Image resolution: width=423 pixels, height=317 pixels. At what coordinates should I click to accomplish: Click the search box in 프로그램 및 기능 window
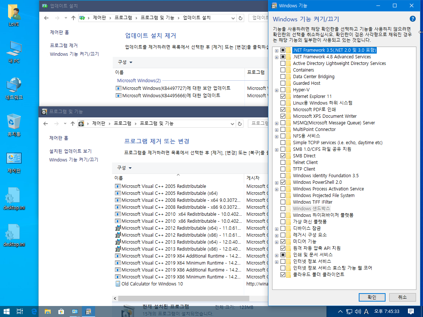click(x=258, y=123)
